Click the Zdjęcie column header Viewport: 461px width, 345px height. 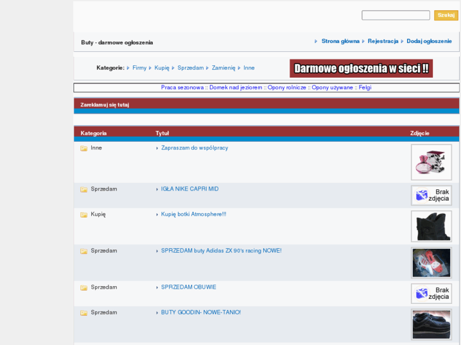(x=420, y=134)
